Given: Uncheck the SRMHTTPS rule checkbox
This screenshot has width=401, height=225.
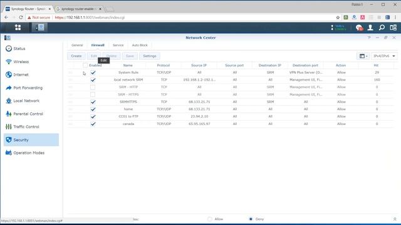Looking at the screenshot, I should (x=93, y=102).
